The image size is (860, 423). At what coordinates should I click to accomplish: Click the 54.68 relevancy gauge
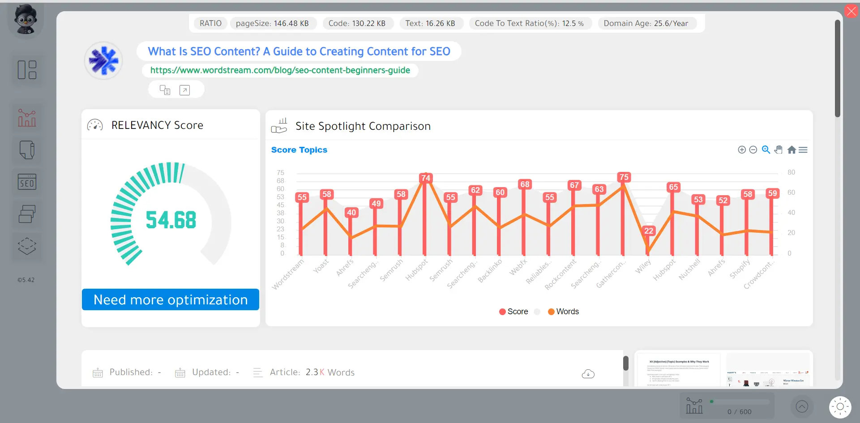[x=171, y=214]
